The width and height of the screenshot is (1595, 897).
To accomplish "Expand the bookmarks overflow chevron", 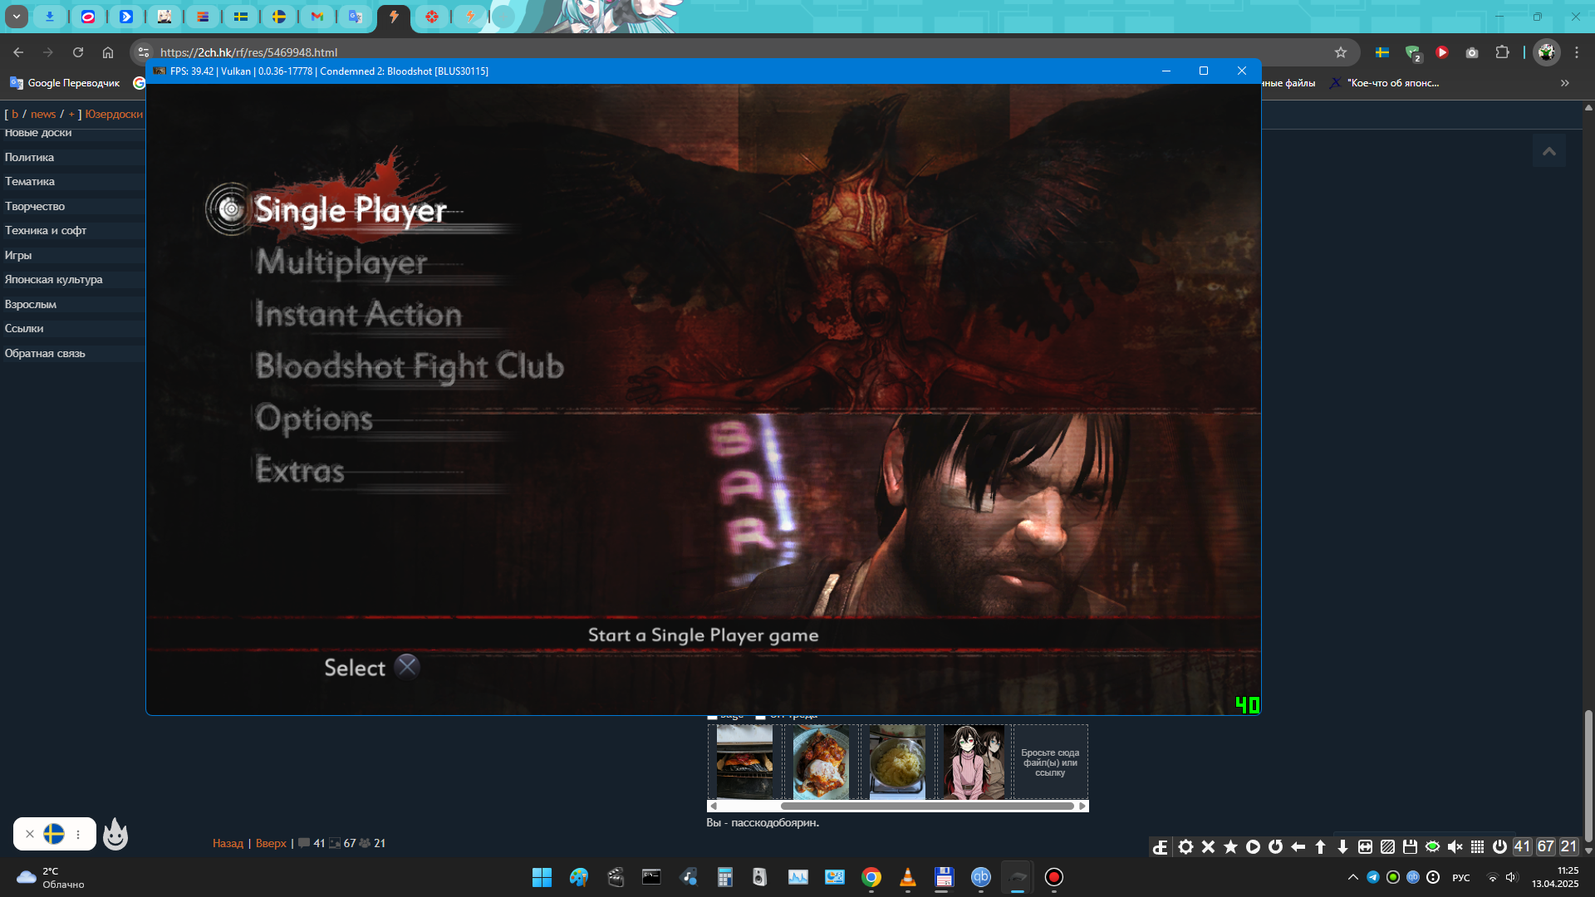I will pyautogui.click(x=1565, y=83).
